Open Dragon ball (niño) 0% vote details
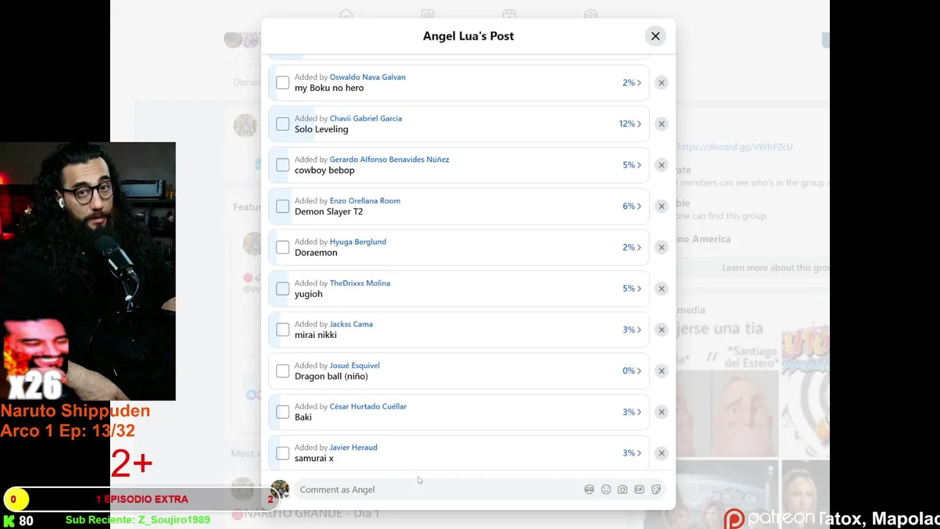 632,371
